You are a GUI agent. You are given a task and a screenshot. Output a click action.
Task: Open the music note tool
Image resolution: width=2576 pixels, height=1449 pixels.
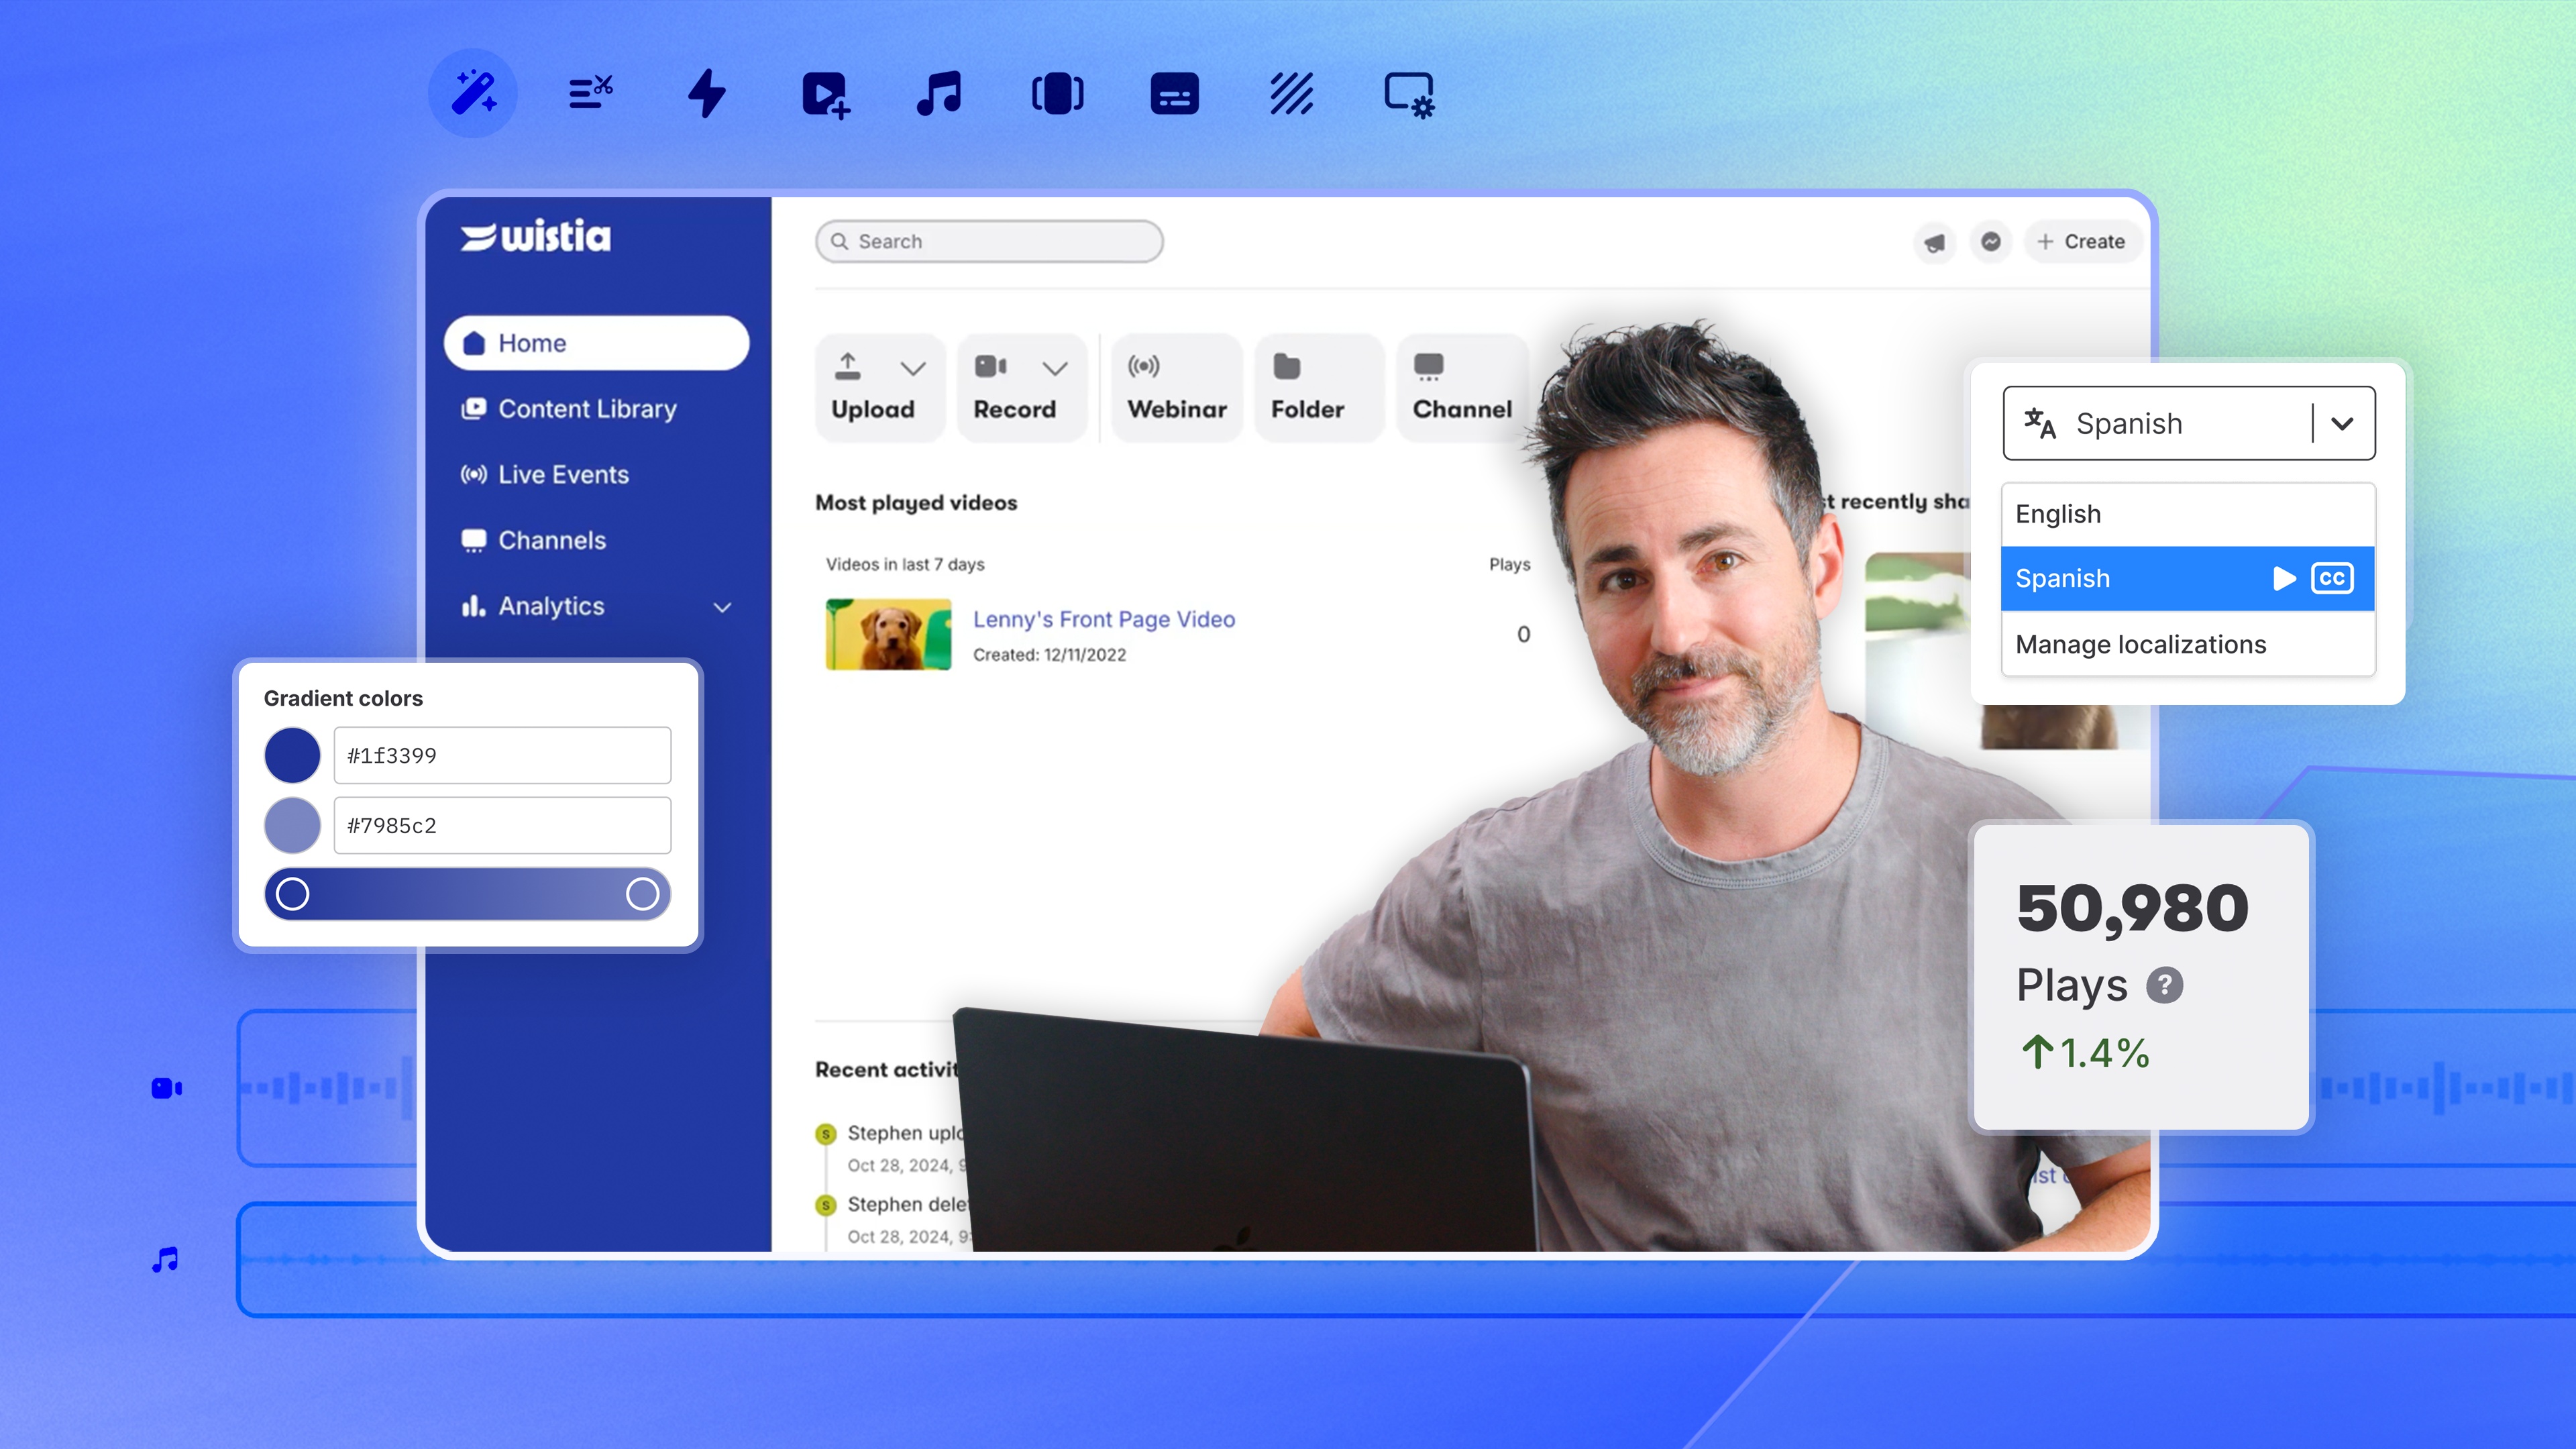pos(939,93)
